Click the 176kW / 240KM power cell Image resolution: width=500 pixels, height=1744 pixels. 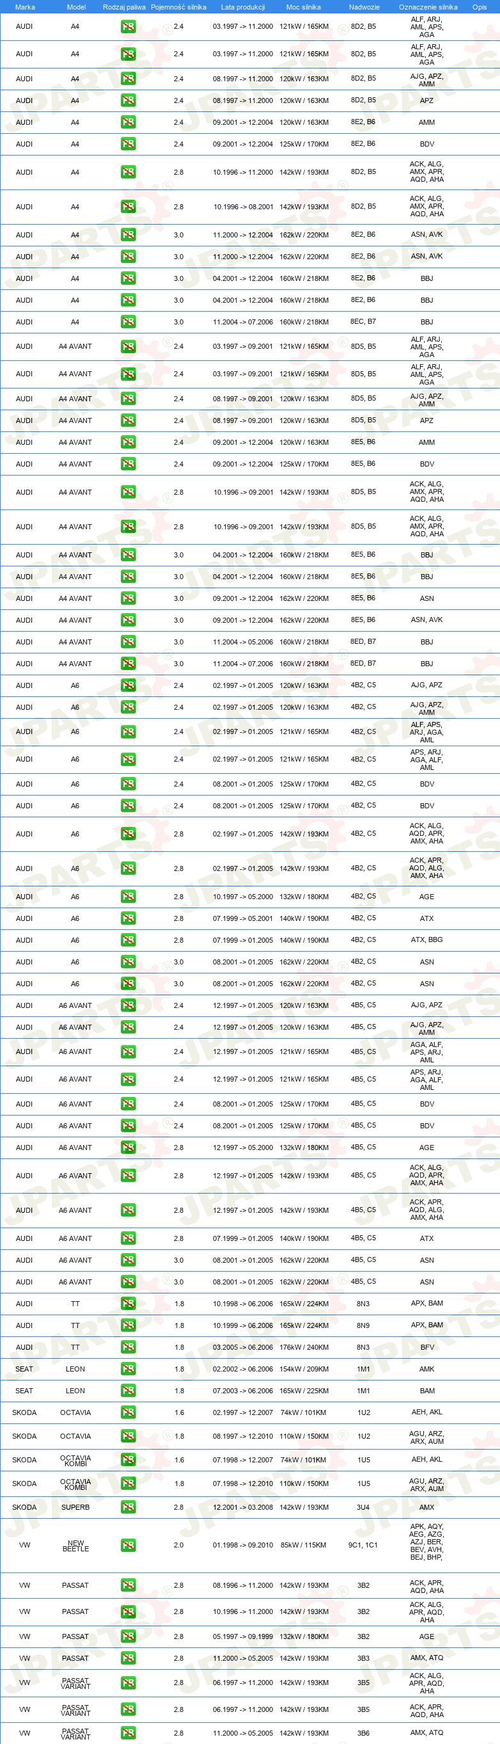(x=304, y=1347)
